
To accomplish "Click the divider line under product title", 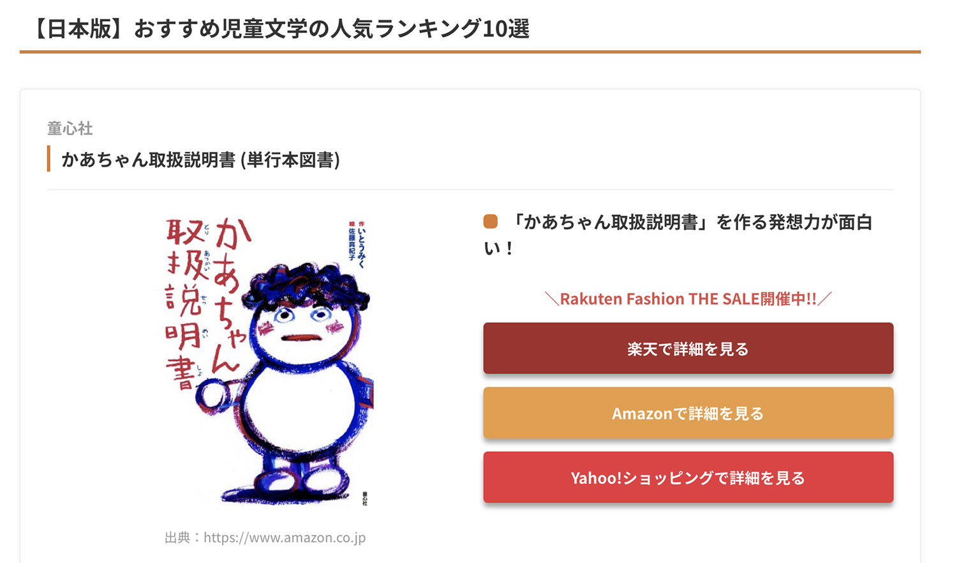I will [470, 190].
